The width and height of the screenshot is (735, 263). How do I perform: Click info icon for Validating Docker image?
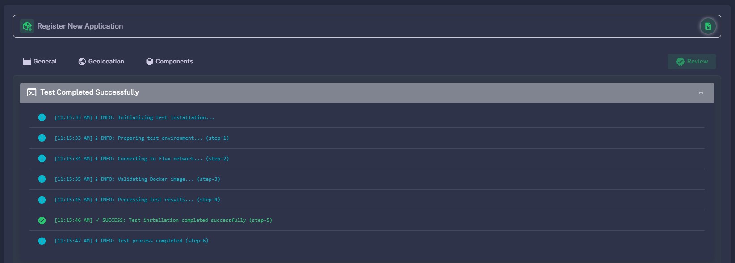tap(42, 179)
